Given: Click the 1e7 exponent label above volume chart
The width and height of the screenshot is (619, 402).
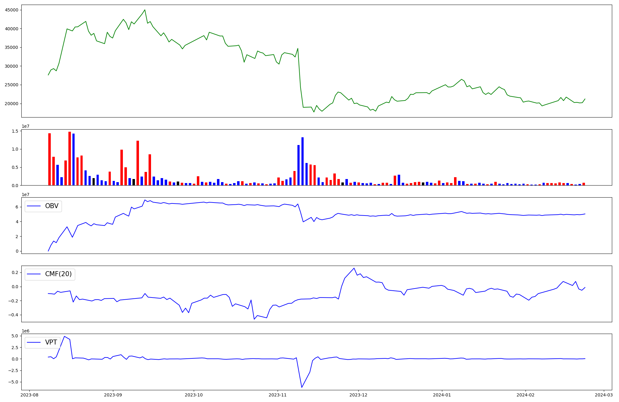Looking at the screenshot, I should [x=25, y=126].
